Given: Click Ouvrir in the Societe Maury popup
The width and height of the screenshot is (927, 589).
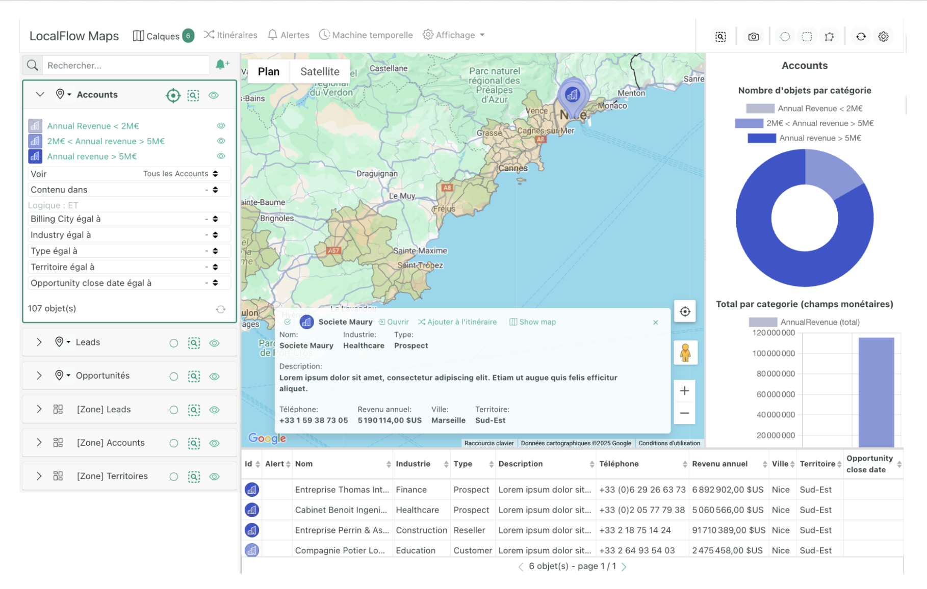Looking at the screenshot, I should click(x=393, y=322).
